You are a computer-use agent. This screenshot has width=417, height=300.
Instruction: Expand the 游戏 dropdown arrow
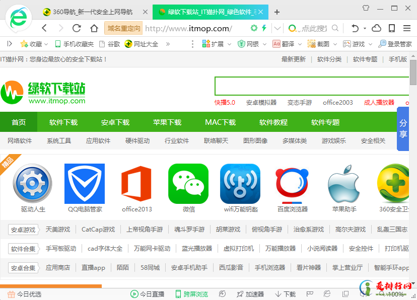370,44
